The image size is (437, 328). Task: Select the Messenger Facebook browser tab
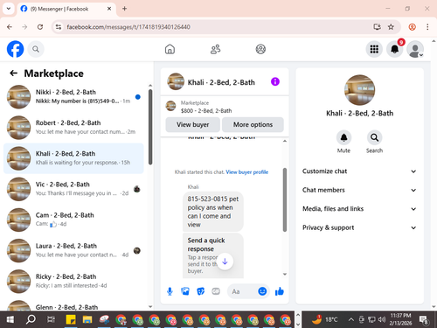66,9
